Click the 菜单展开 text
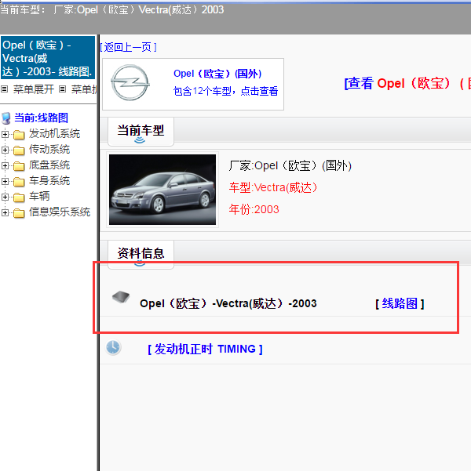This screenshot has width=471, height=471. [x=34, y=89]
